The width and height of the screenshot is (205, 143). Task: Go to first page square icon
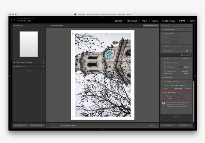coord(48,125)
